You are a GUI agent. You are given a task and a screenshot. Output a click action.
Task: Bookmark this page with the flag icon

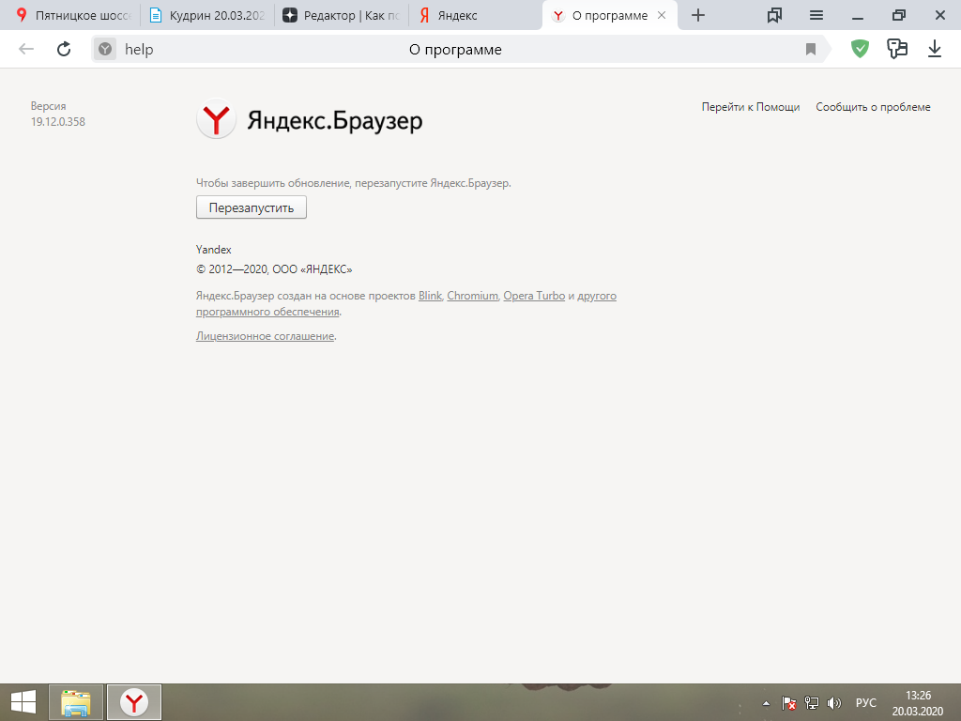point(810,49)
